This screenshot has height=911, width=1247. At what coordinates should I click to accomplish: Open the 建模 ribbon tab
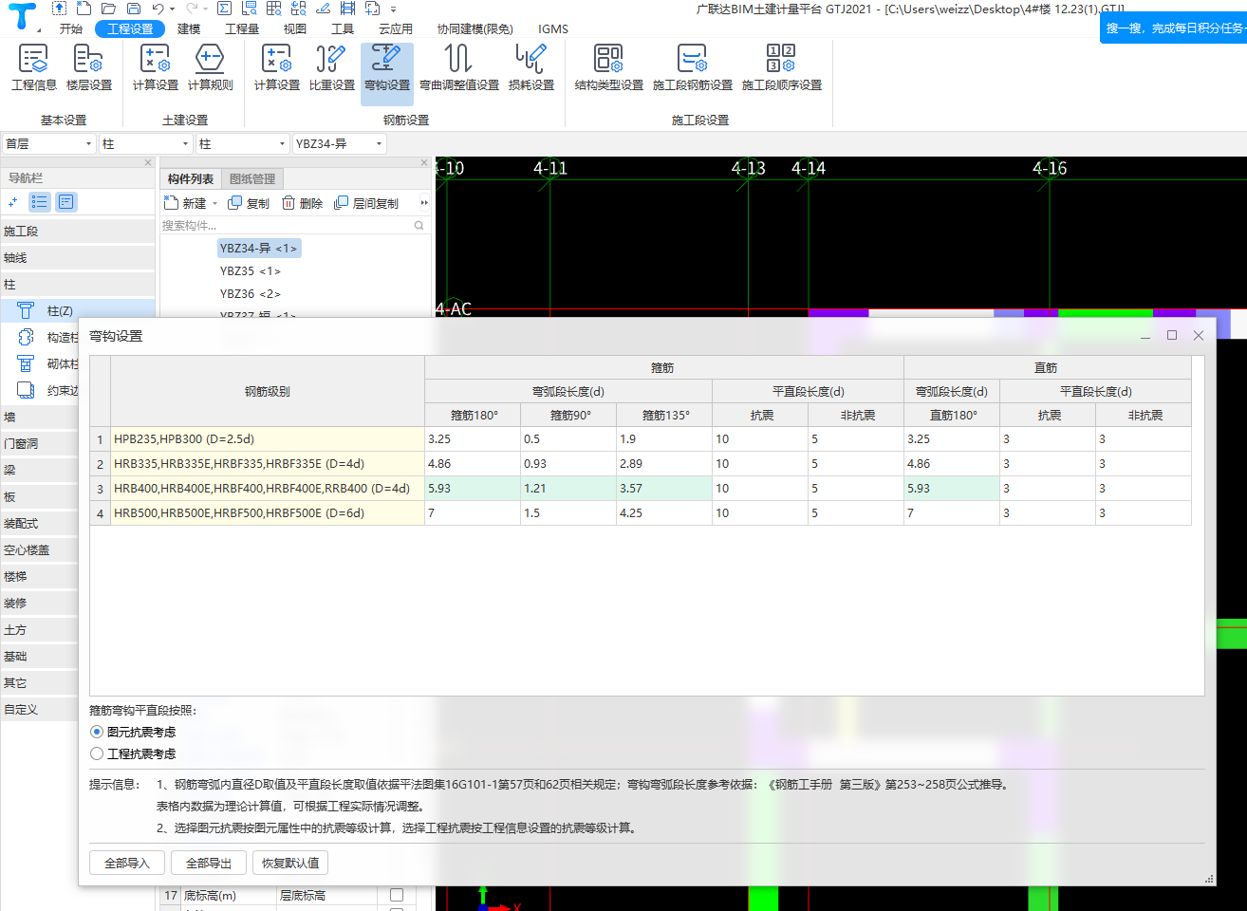point(189,28)
